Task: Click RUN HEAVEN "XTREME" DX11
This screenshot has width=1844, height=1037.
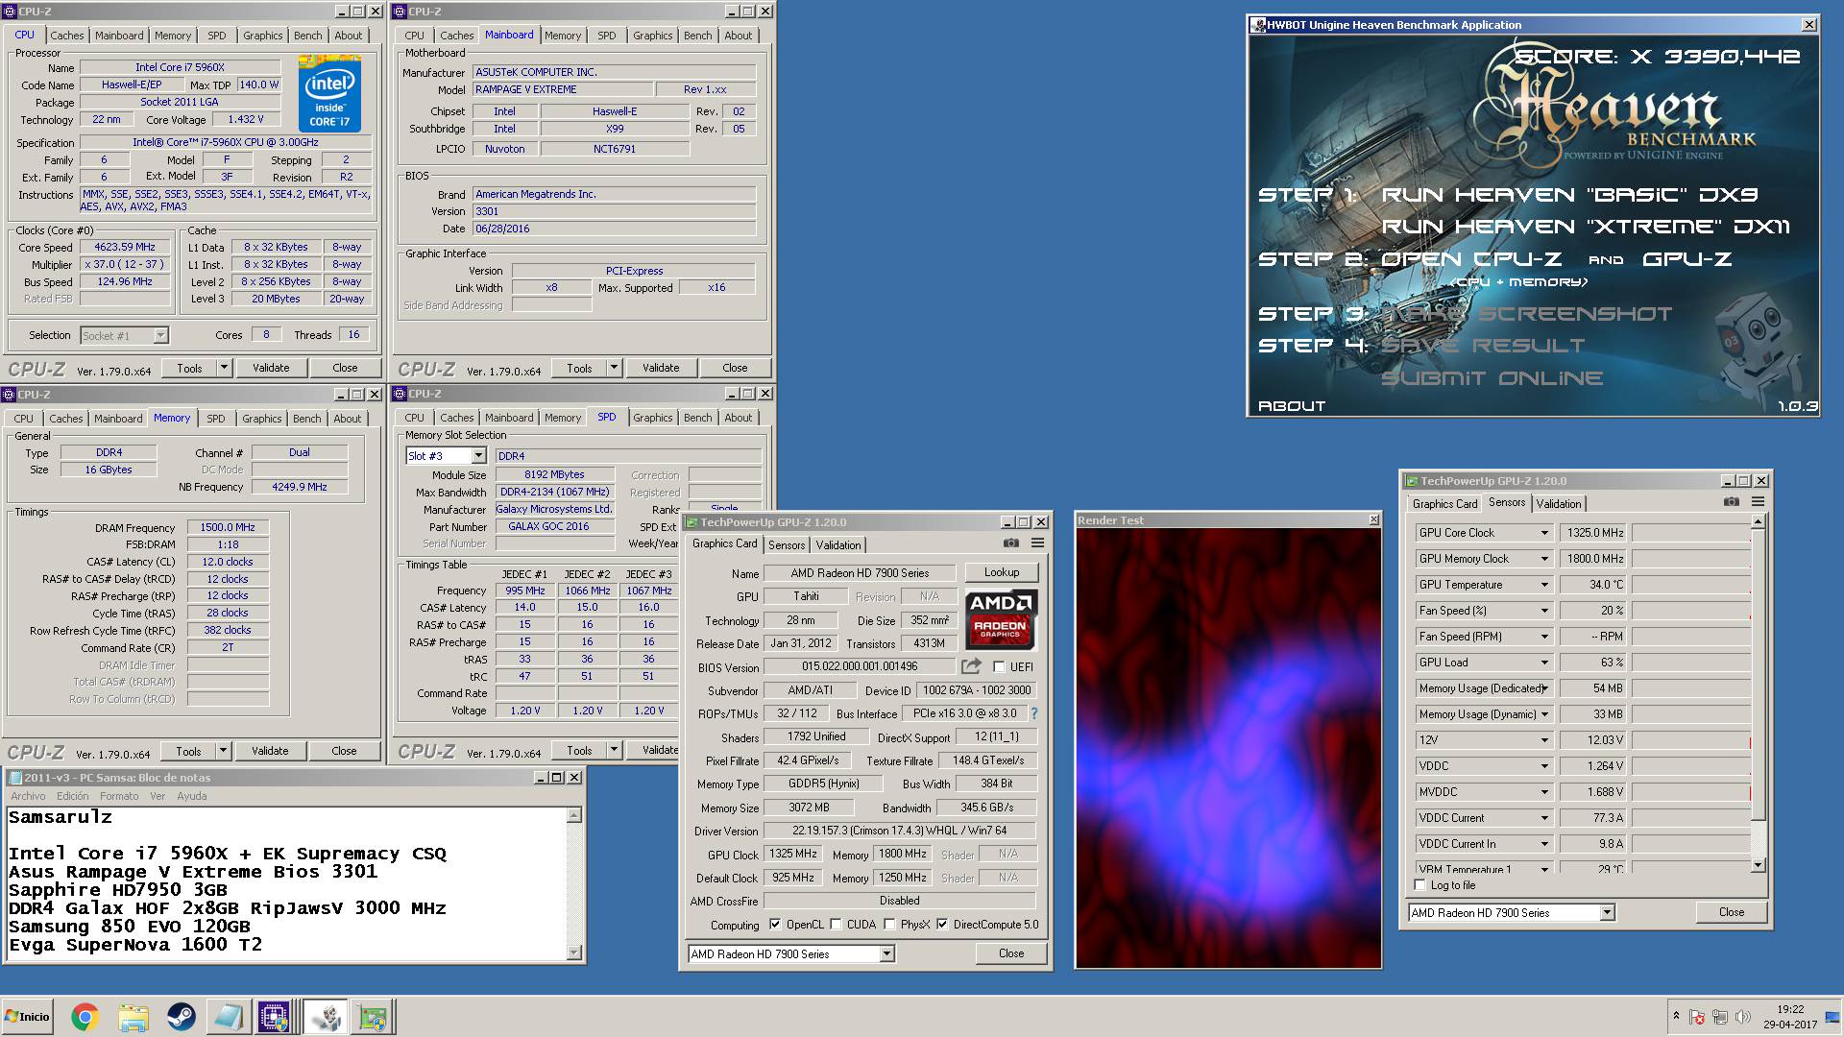Action: 1586,228
